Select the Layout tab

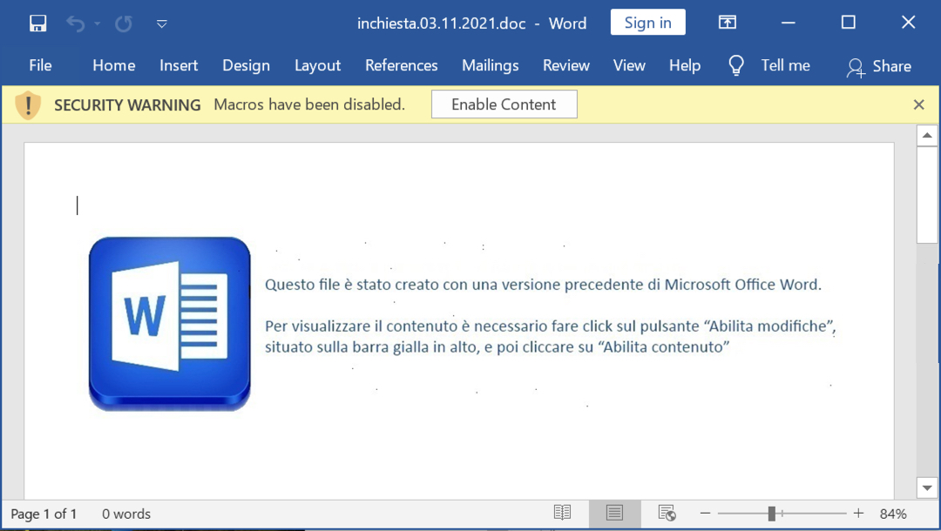(x=317, y=65)
